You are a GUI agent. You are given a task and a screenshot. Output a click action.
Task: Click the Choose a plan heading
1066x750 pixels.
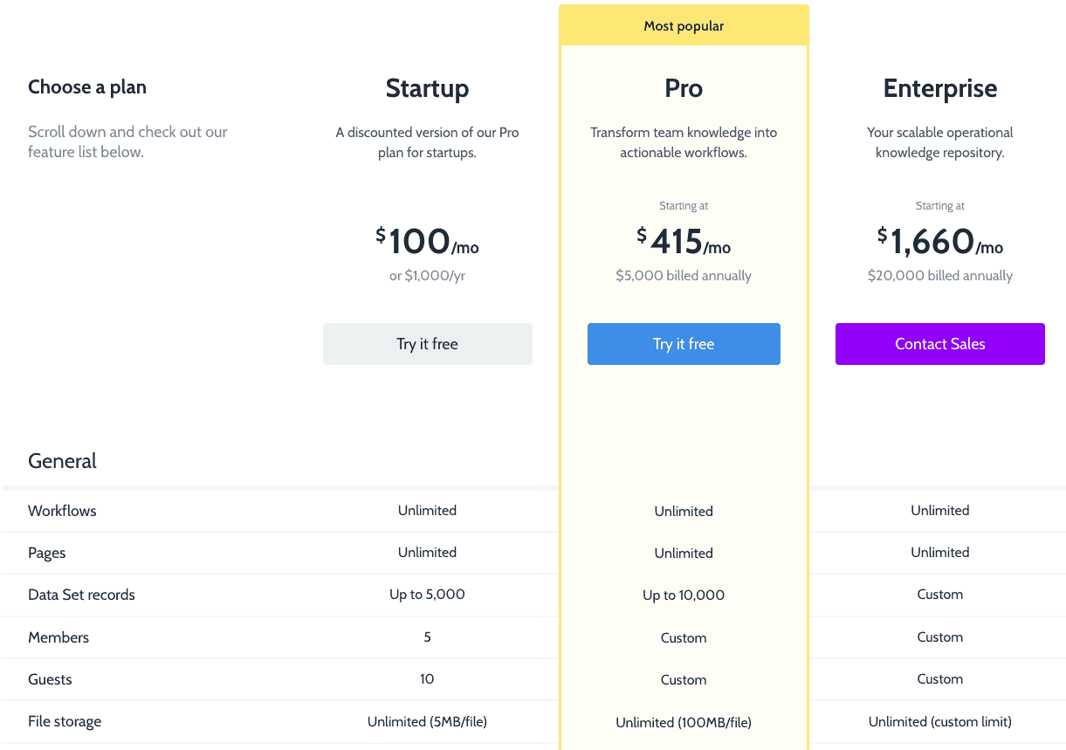[x=86, y=86]
